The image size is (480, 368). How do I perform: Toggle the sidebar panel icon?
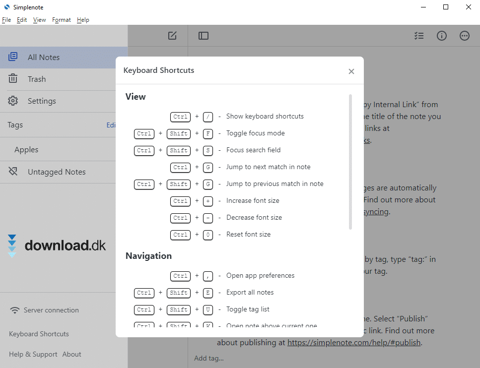click(x=204, y=36)
